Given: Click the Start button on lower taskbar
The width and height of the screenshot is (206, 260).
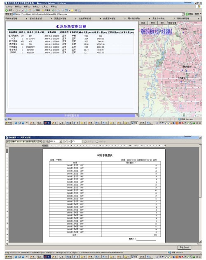Looking at the screenshot, I should coord(9,257).
